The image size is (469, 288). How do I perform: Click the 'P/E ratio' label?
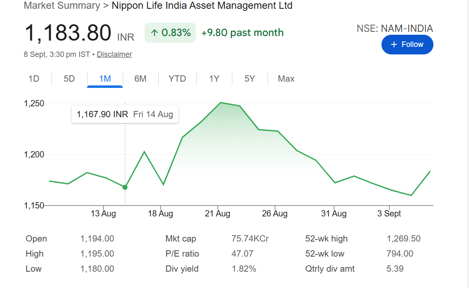[x=182, y=254]
